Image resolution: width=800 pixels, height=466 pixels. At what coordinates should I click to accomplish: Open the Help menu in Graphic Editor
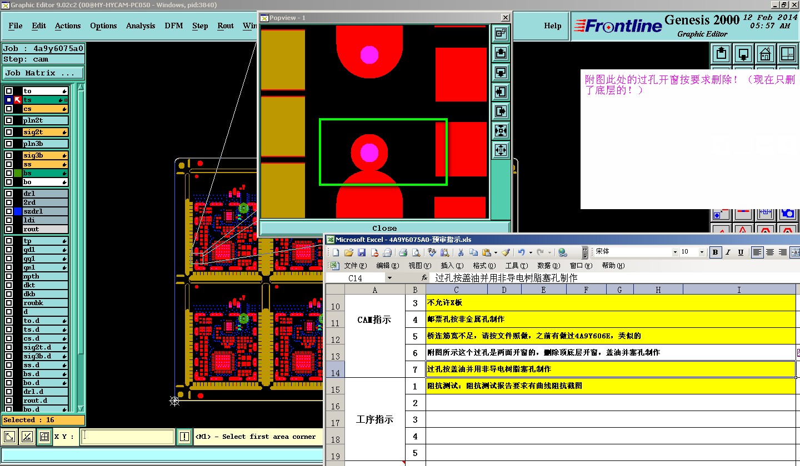[x=552, y=26]
